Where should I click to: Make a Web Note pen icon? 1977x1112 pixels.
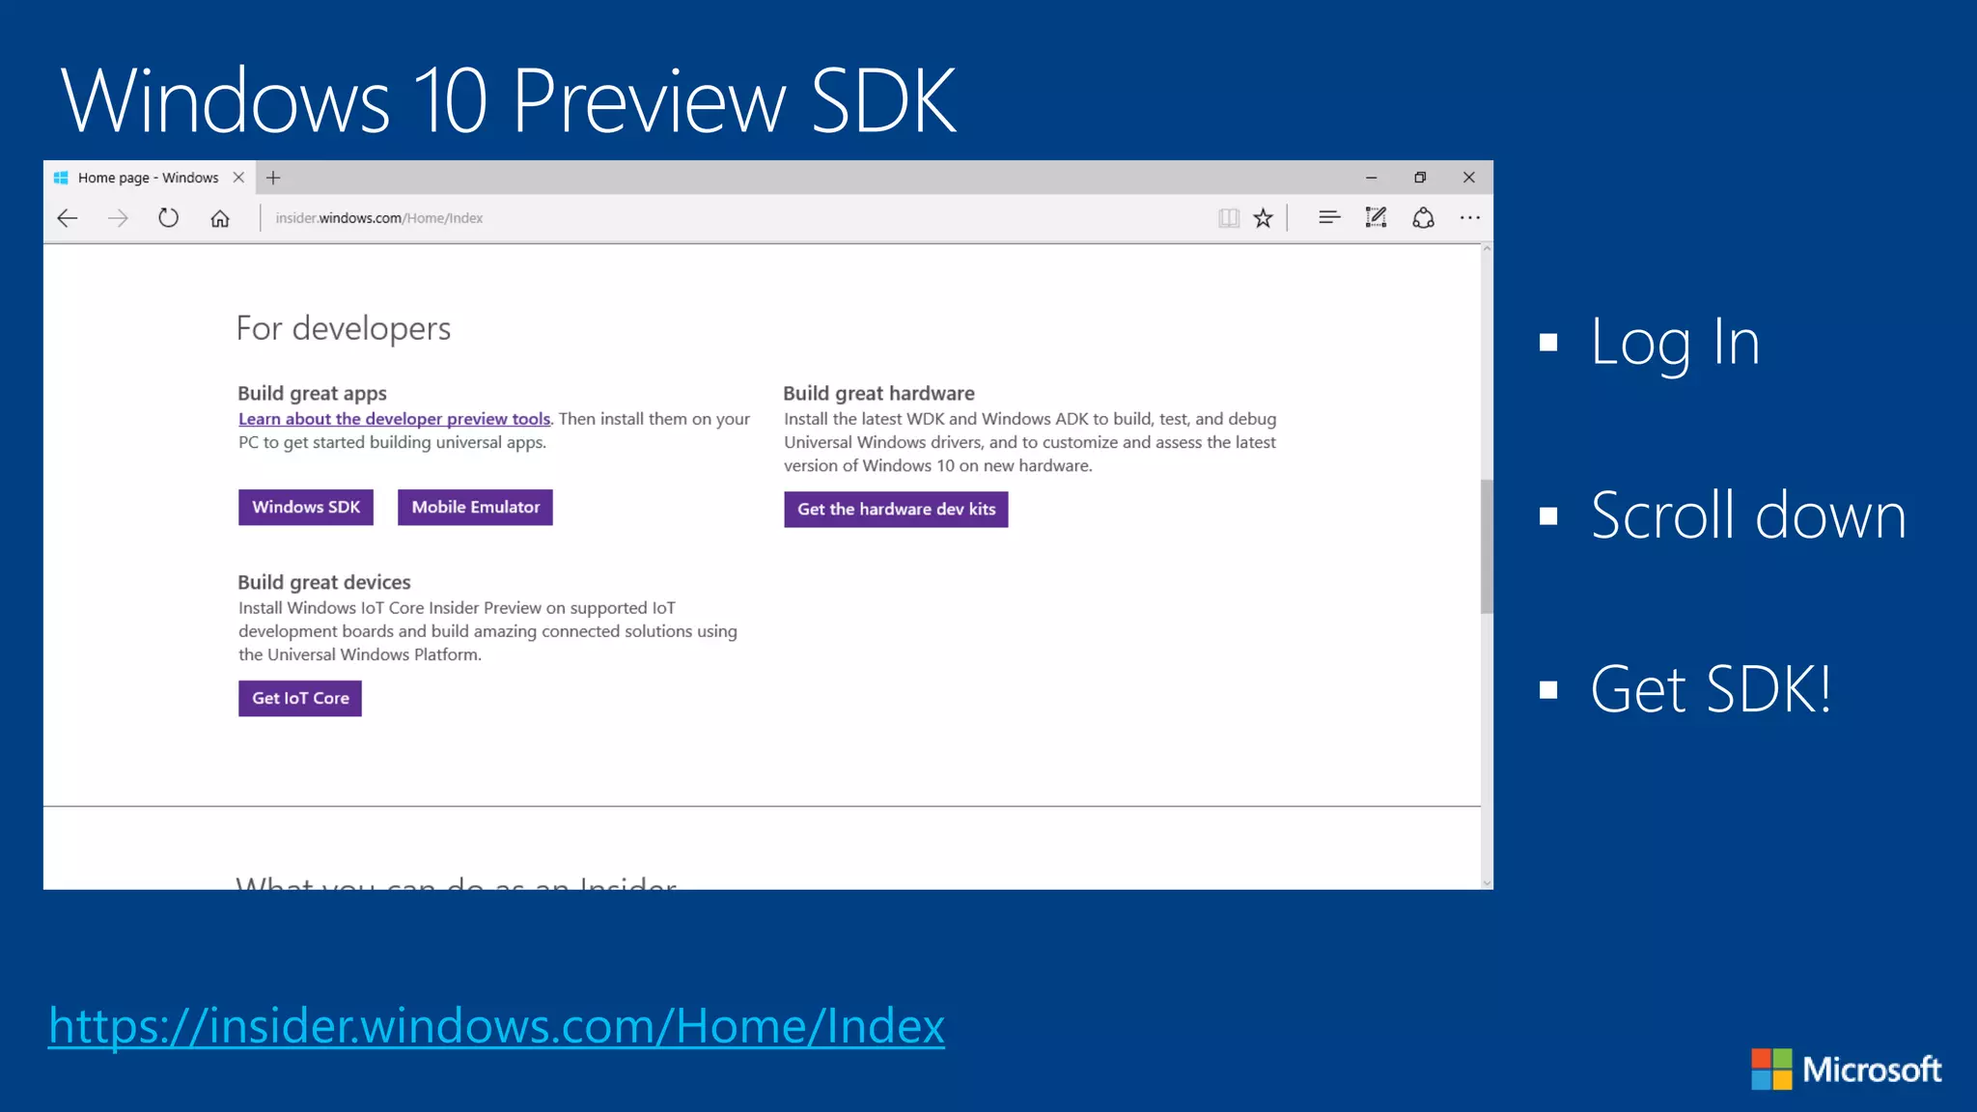[x=1376, y=218]
